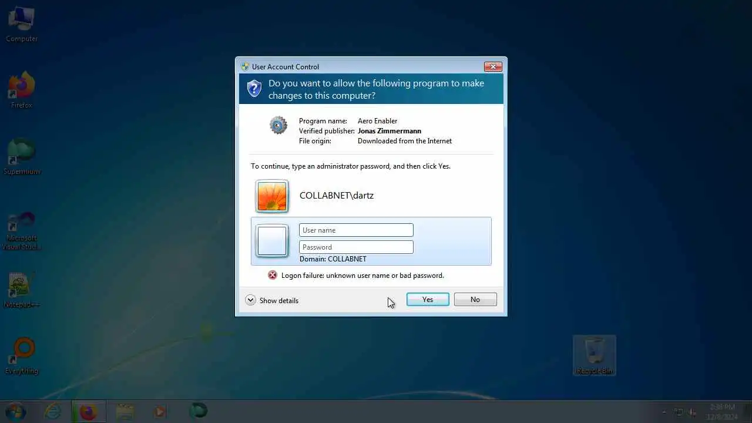Launch Internet Explorer from the taskbar
The width and height of the screenshot is (752, 423).
coord(53,411)
